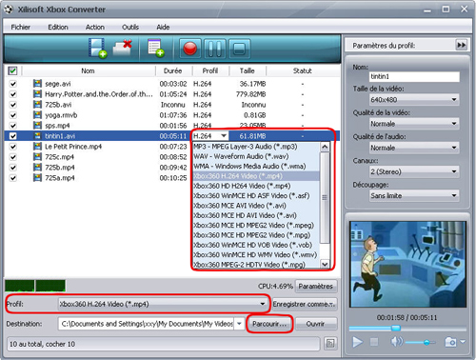Uncheck the 725b.avi checkbox

click(x=13, y=105)
